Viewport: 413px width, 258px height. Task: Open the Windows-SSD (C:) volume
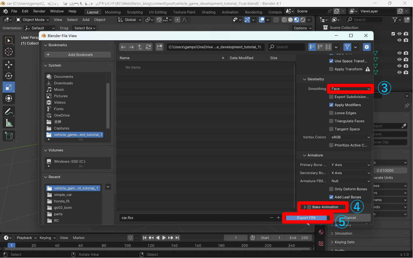click(x=69, y=161)
